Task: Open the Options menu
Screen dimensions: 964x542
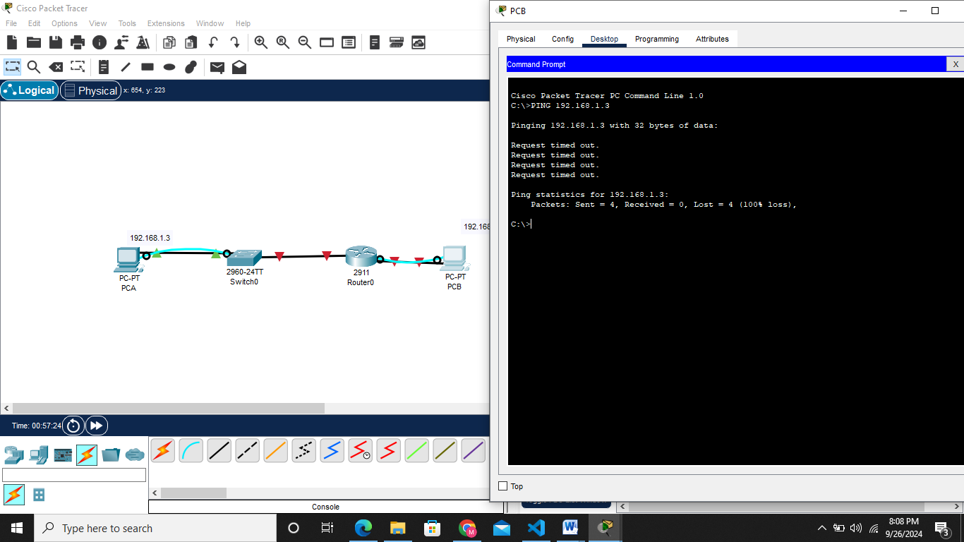Action: point(64,23)
